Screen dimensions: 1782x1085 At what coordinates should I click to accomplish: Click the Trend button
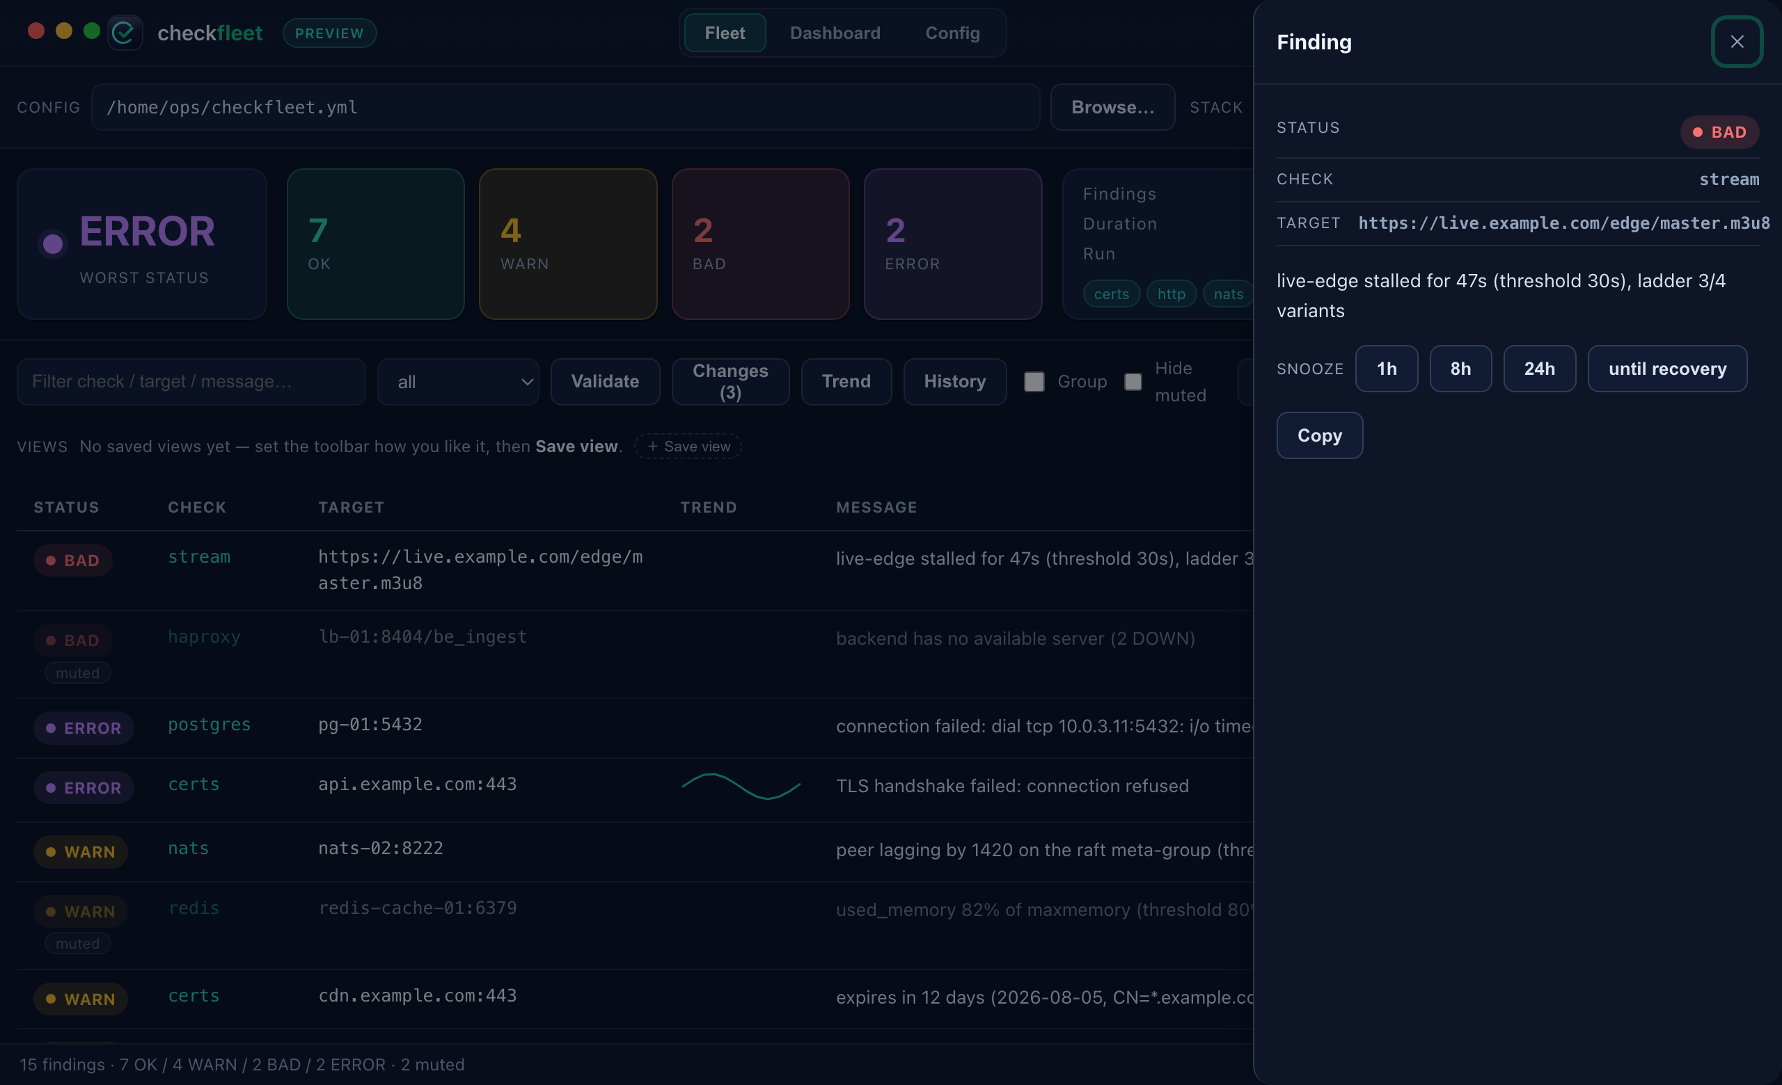pos(846,381)
